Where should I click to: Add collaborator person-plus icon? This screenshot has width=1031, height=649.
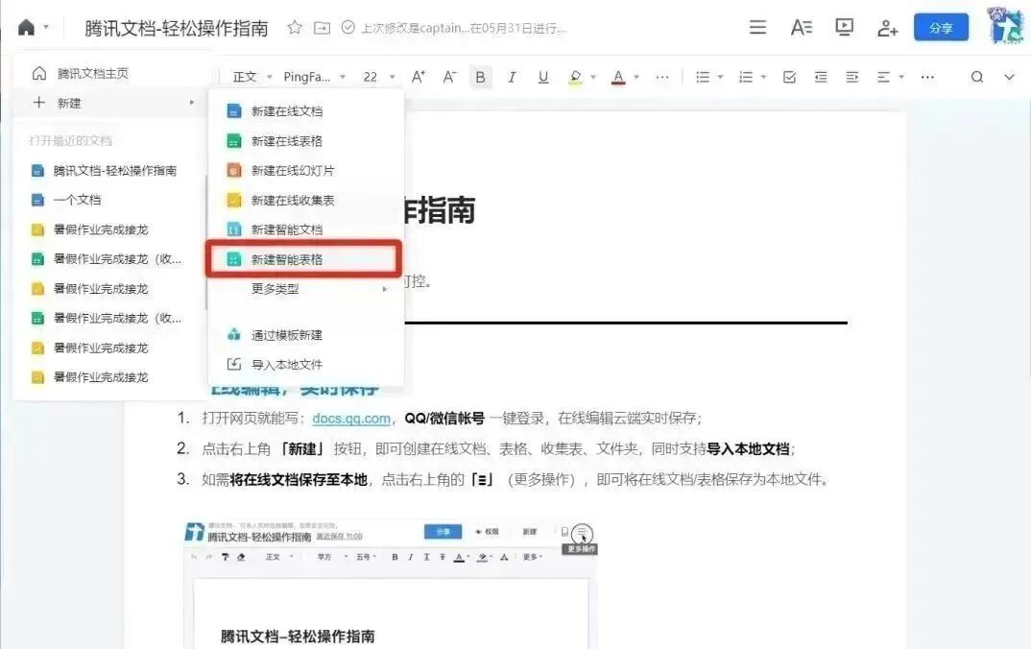[888, 28]
